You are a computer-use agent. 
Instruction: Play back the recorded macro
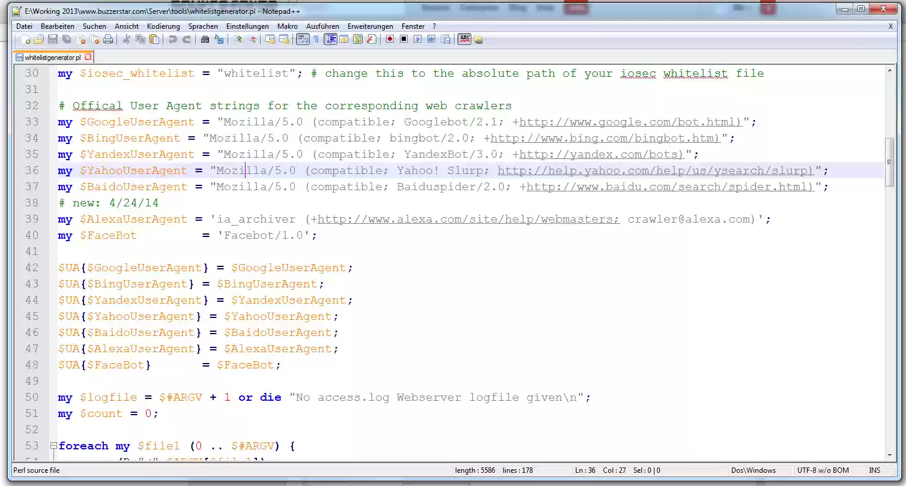pos(417,40)
